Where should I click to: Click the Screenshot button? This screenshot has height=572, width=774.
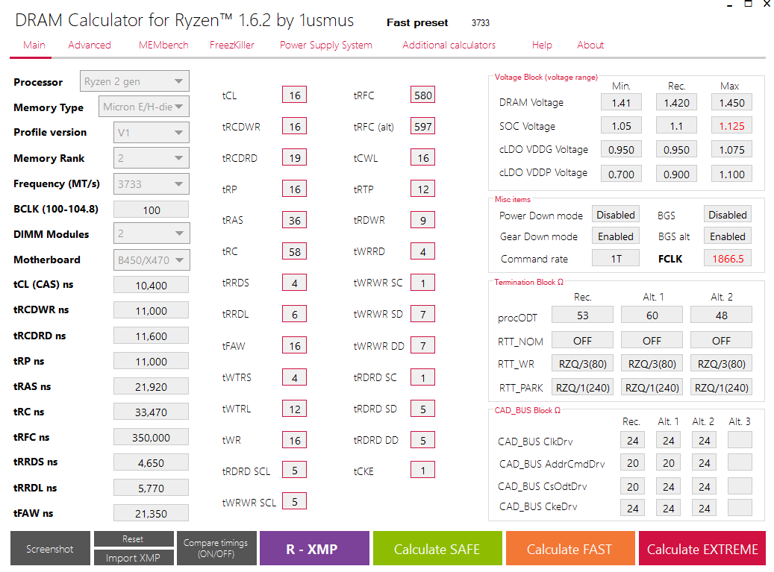pos(50,548)
